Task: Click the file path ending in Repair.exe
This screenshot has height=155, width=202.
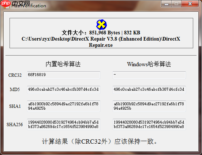Action: click(101, 42)
